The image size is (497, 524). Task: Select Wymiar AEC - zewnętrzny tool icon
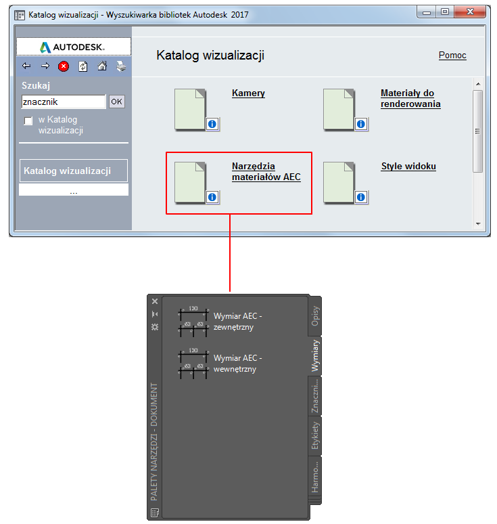[193, 322]
